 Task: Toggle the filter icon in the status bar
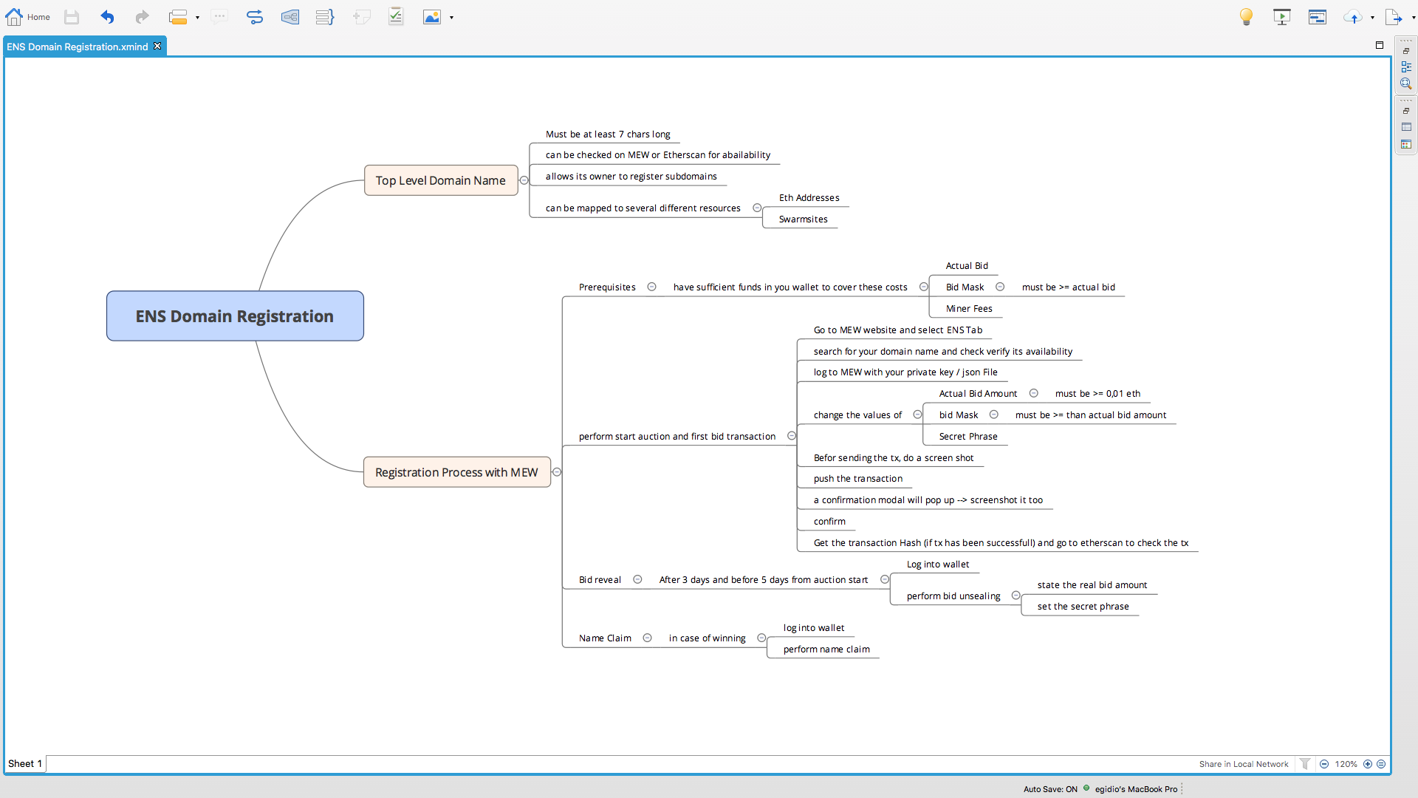click(1305, 764)
